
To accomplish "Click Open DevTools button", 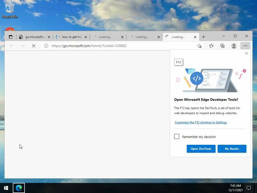I will point(201,149).
